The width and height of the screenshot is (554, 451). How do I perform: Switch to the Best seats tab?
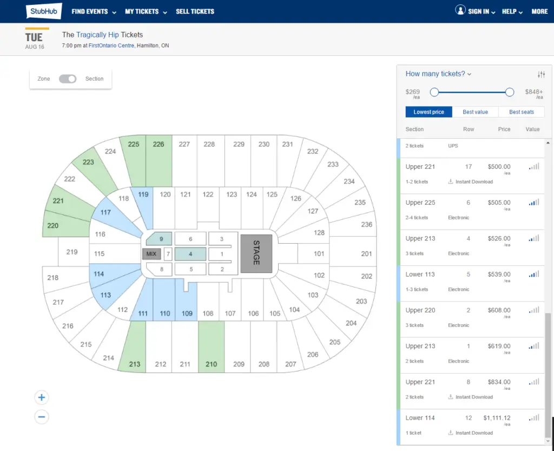click(x=522, y=112)
